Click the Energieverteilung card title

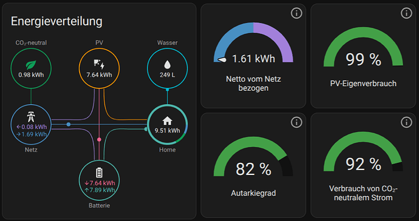pos(56,22)
